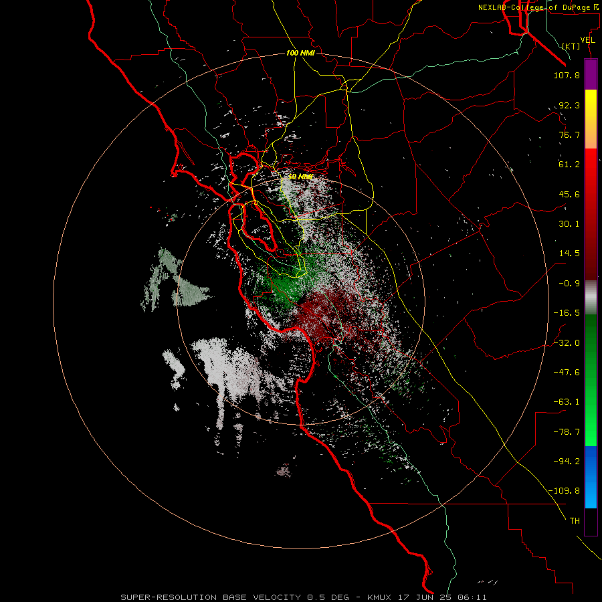Select the -78.7 velocity scale value
The height and width of the screenshot is (602, 602).
(x=567, y=432)
